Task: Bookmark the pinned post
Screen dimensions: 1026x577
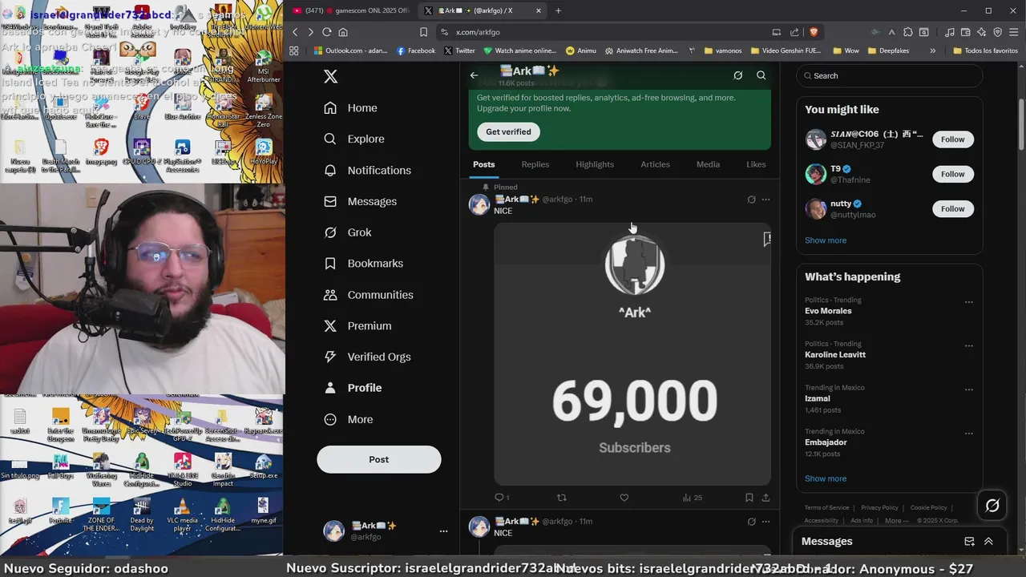Action: point(749,498)
